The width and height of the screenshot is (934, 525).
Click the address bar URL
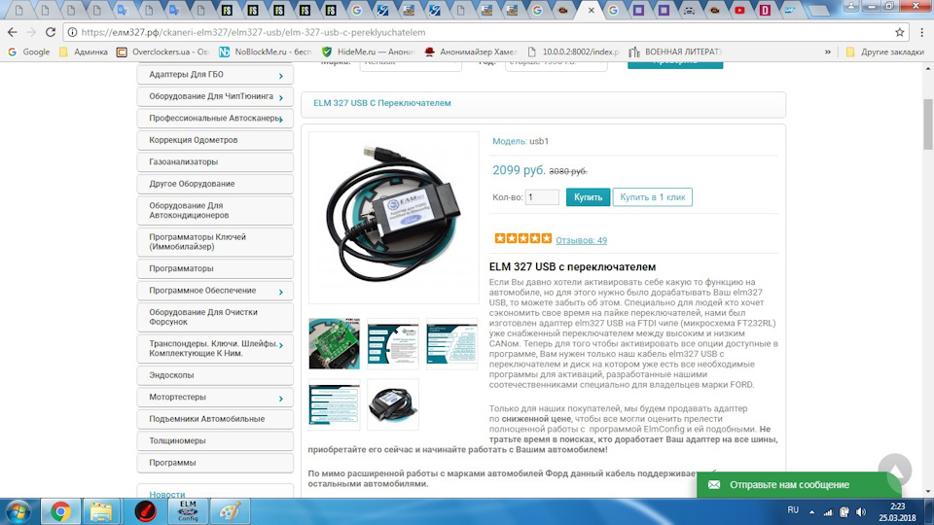[x=253, y=32]
